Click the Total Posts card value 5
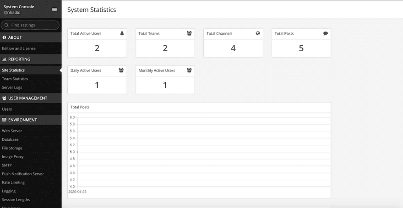 pyautogui.click(x=301, y=48)
